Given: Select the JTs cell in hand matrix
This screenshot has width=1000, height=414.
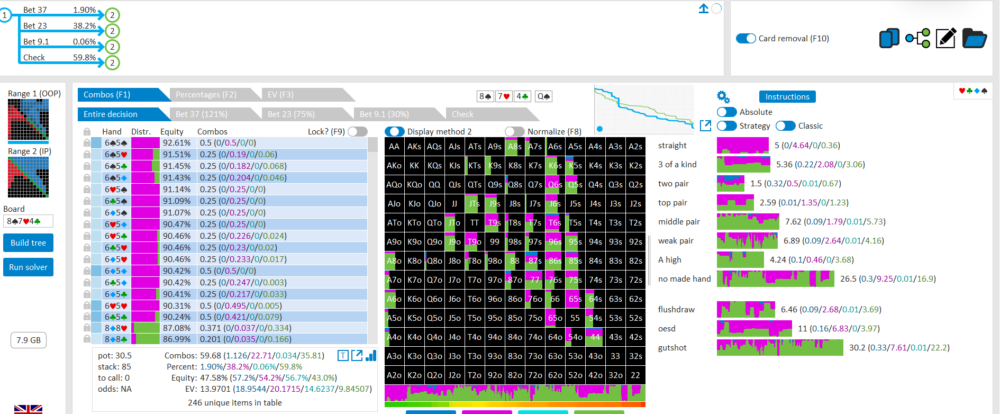Looking at the screenshot, I should [x=475, y=204].
